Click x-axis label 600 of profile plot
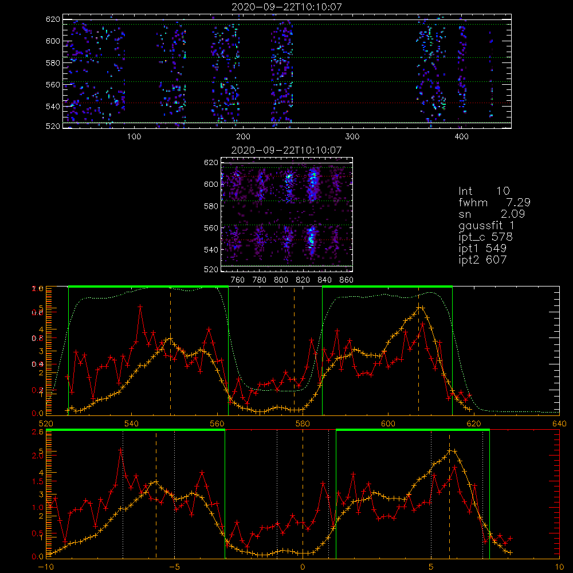The height and width of the screenshot is (573, 573). tap(388, 423)
